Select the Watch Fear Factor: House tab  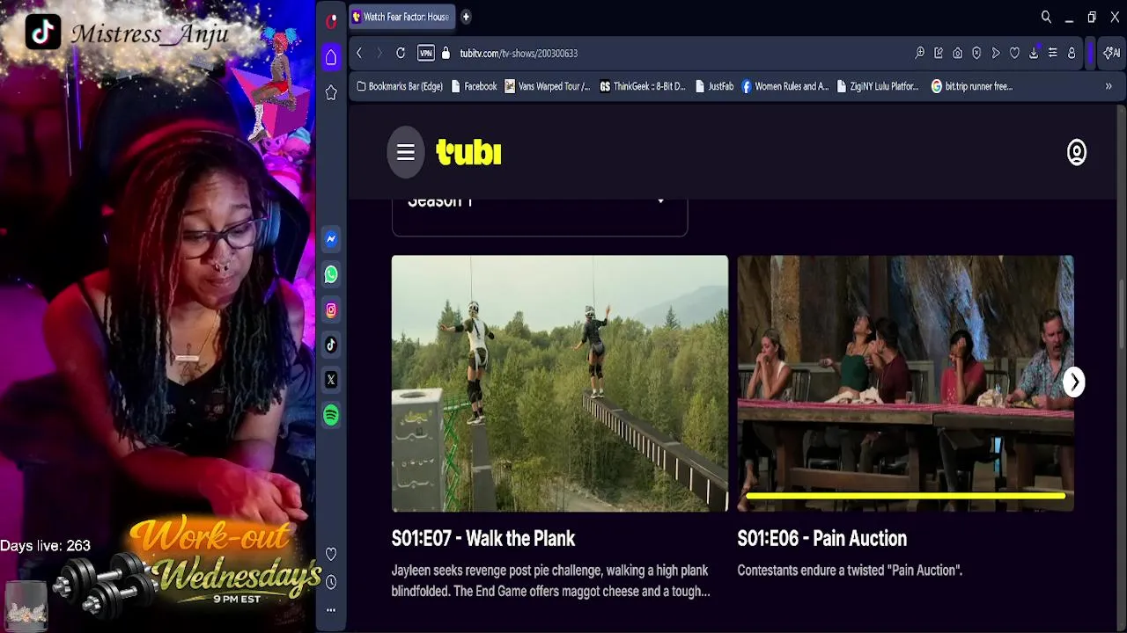click(401, 17)
